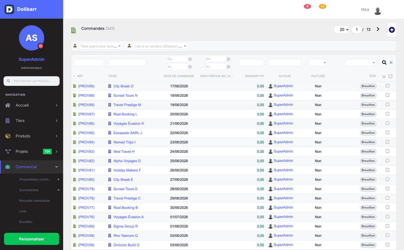The height and width of the screenshot is (250, 404).
Task: Check the box for (PROV85) row
Action: (388, 133)
